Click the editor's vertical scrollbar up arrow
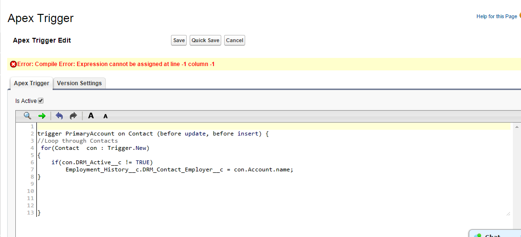The height and width of the screenshot is (237, 521). [x=517, y=127]
